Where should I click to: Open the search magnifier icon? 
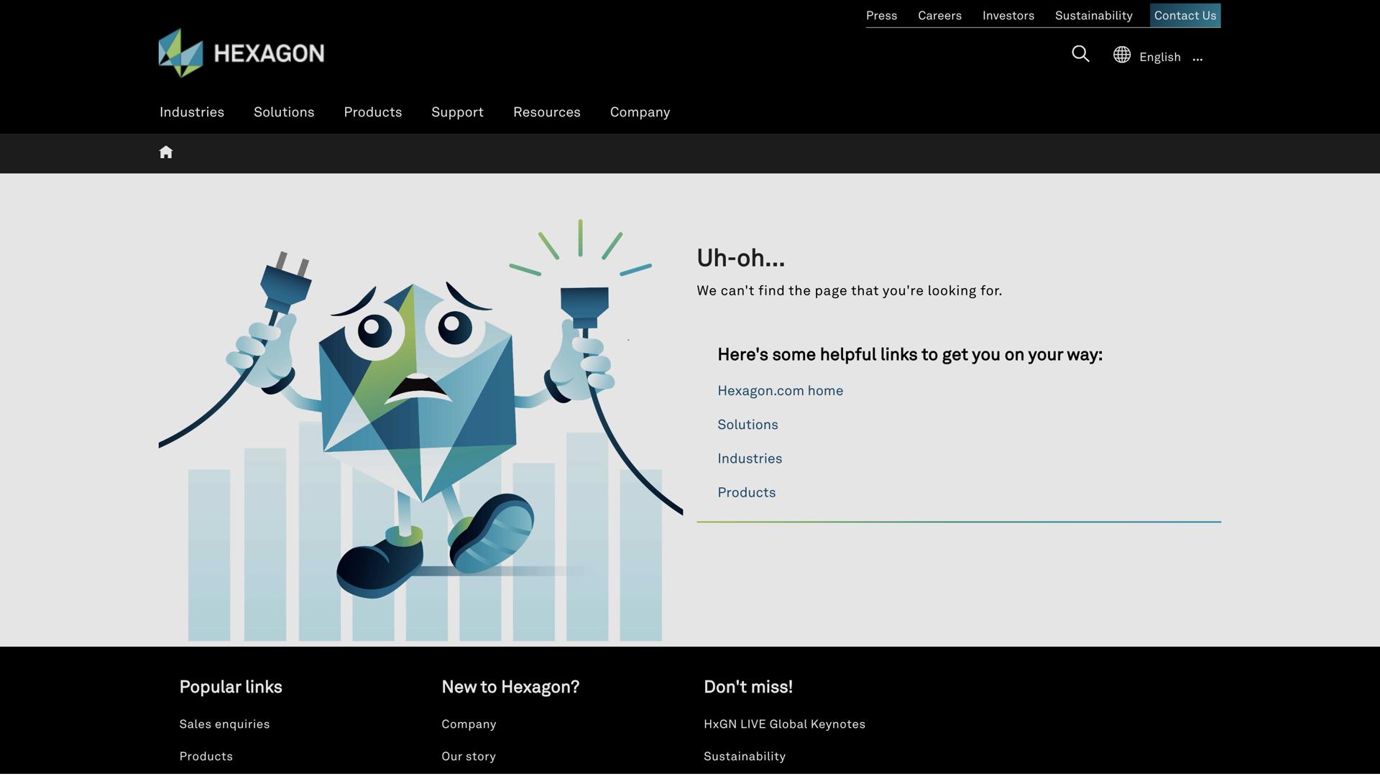pyautogui.click(x=1080, y=55)
